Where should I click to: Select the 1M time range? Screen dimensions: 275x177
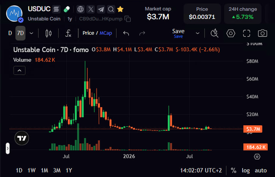pyautogui.click(x=44, y=171)
